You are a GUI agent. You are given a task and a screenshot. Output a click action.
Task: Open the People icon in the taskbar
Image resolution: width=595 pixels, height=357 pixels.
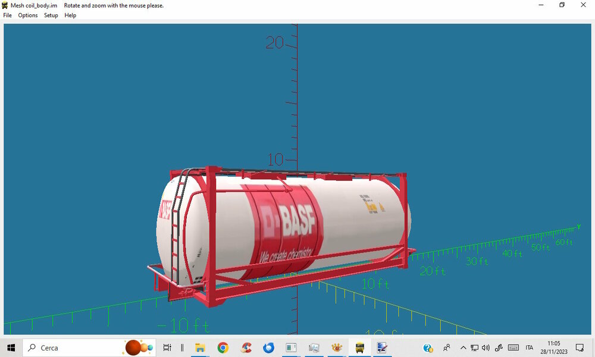pyautogui.click(x=447, y=347)
